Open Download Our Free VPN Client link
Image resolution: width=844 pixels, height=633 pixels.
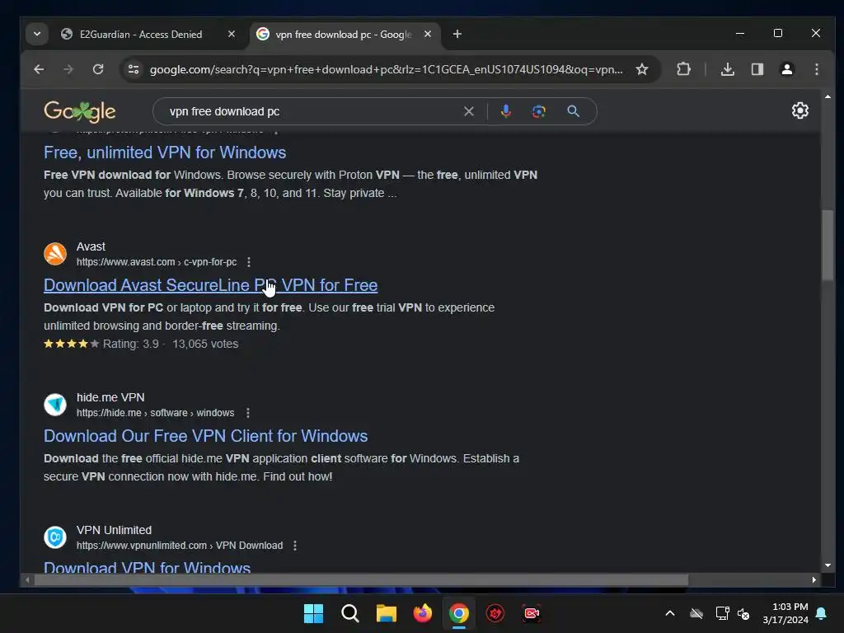coord(205,436)
